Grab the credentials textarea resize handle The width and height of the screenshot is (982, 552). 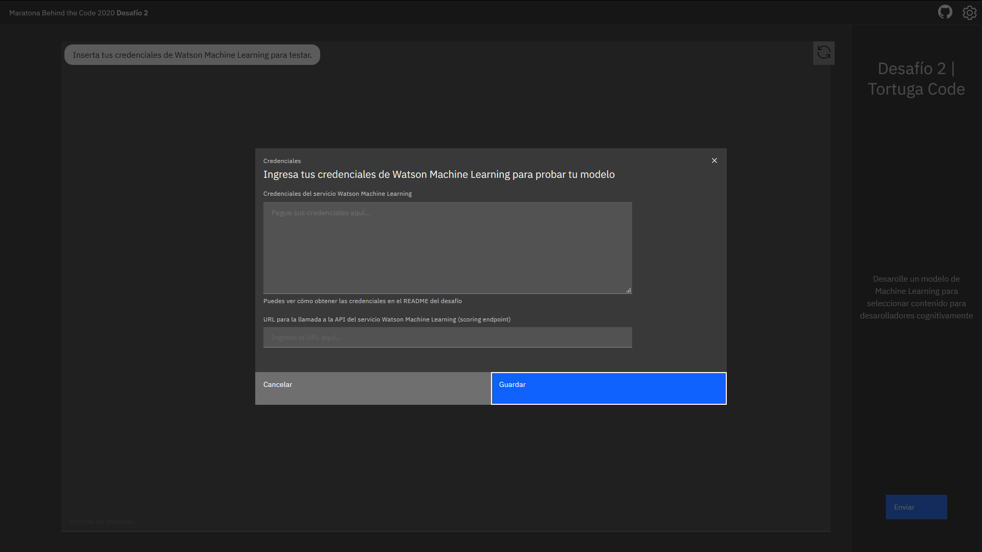629,290
